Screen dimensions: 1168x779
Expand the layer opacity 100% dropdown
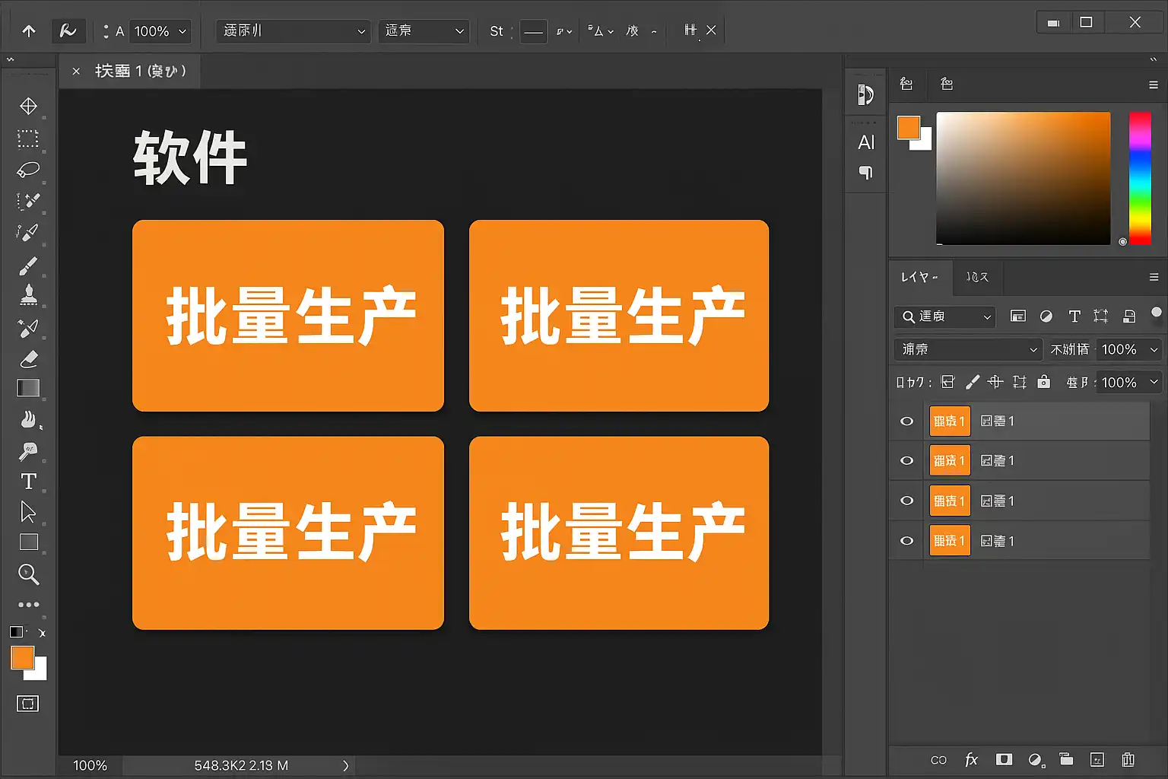(1154, 349)
